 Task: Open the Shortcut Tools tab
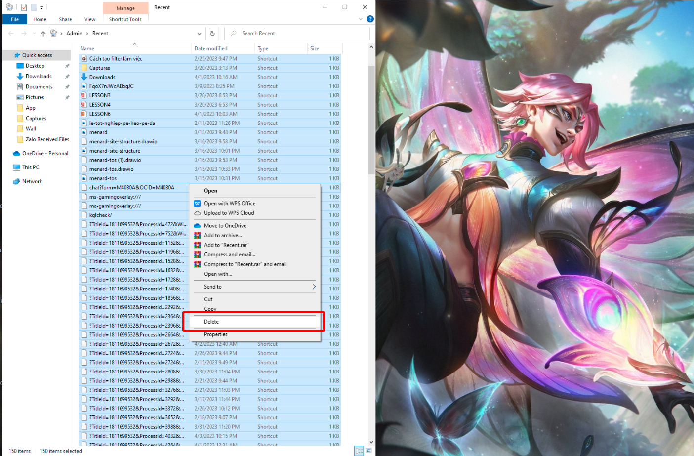tap(125, 19)
